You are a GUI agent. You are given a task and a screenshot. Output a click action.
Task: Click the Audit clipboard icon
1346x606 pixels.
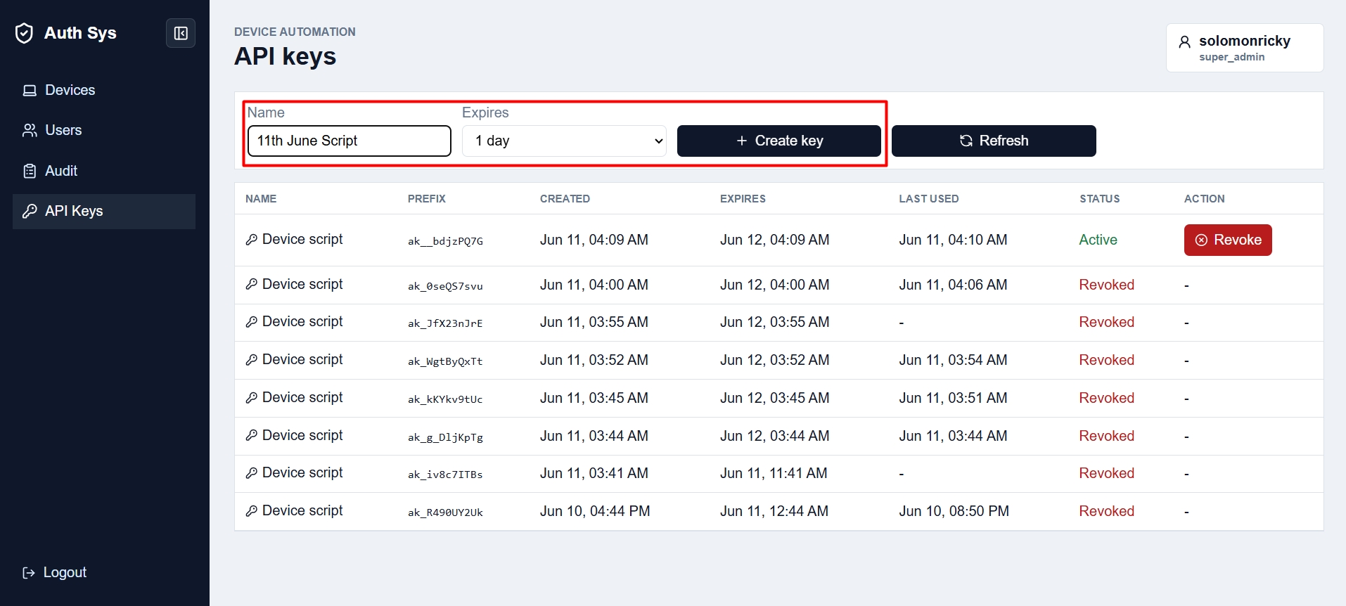click(30, 171)
